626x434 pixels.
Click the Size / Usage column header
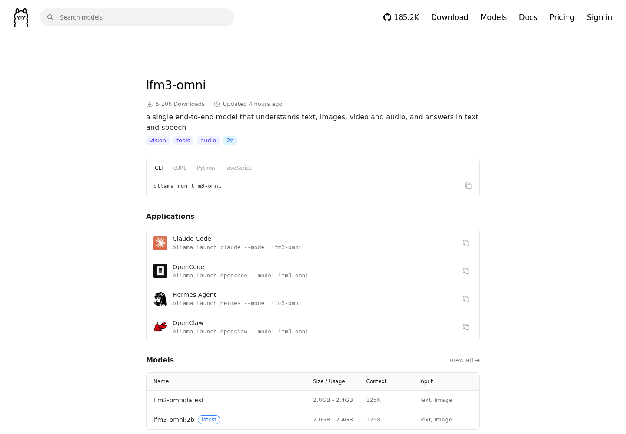click(329, 381)
